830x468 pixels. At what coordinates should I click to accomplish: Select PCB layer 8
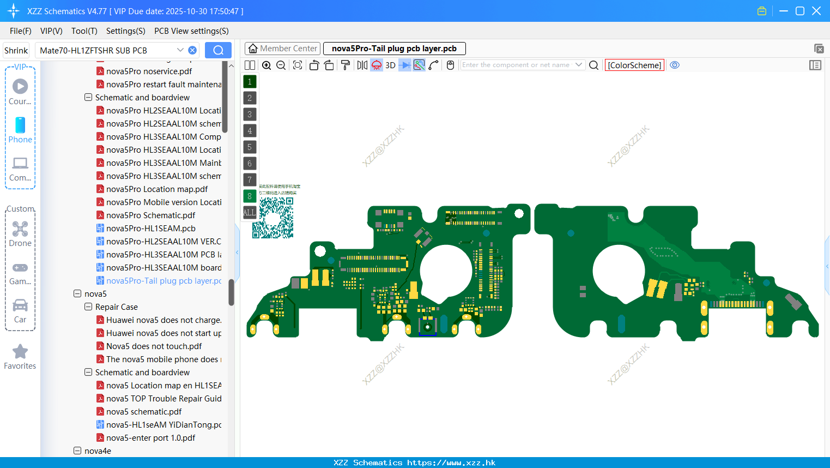250,196
